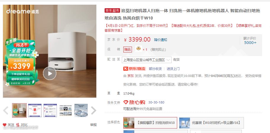This screenshot has width=270, height=133.
Task: Click the heart icon to follow product
Action: (5, 125)
